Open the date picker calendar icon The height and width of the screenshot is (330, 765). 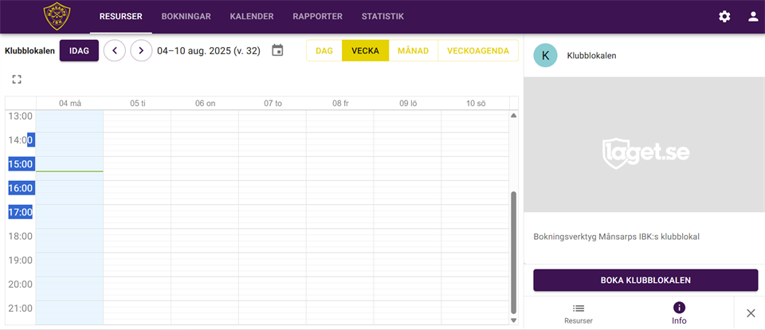277,51
